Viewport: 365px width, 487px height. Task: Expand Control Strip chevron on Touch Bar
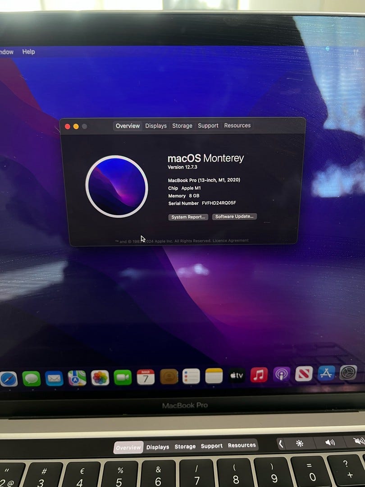281,444
